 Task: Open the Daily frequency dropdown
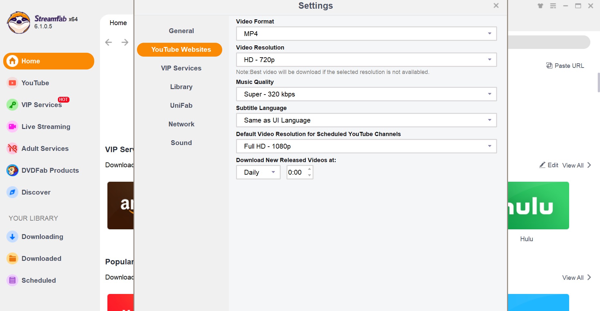click(258, 172)
